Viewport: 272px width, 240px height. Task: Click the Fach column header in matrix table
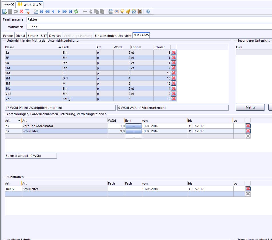coord(79,47)
